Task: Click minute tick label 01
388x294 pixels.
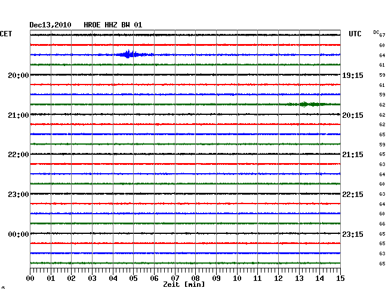Action: 51,279
